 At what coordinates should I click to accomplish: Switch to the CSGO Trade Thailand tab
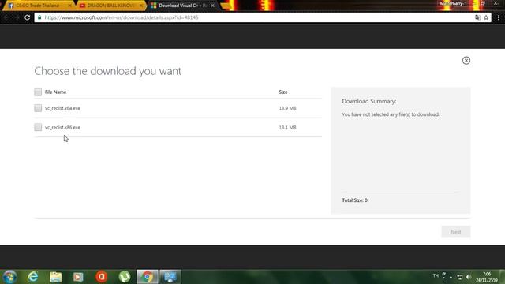pyautogui.click(x=38, y=6)
